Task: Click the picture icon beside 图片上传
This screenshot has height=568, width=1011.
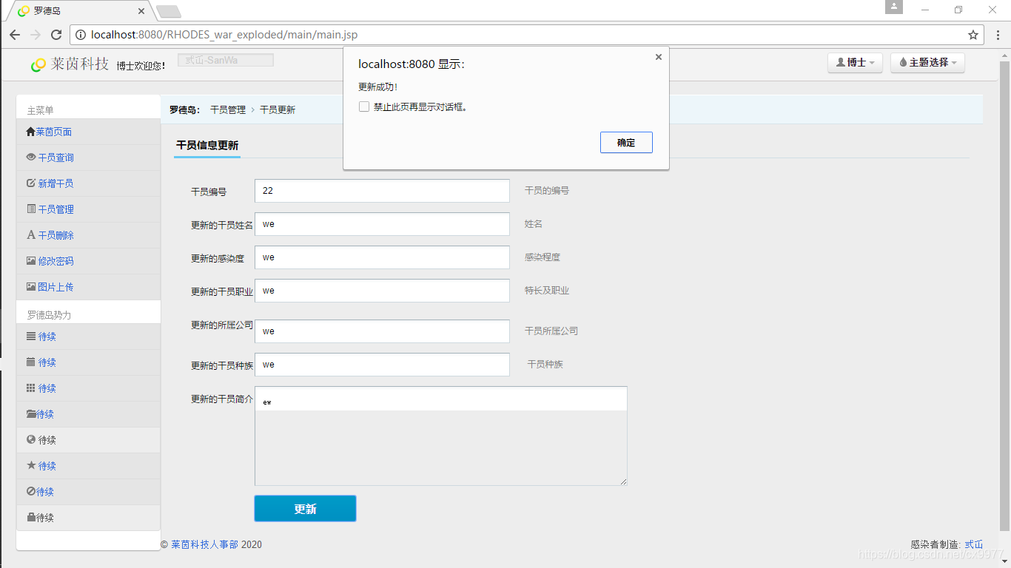Action: click(x=31, y=287)
